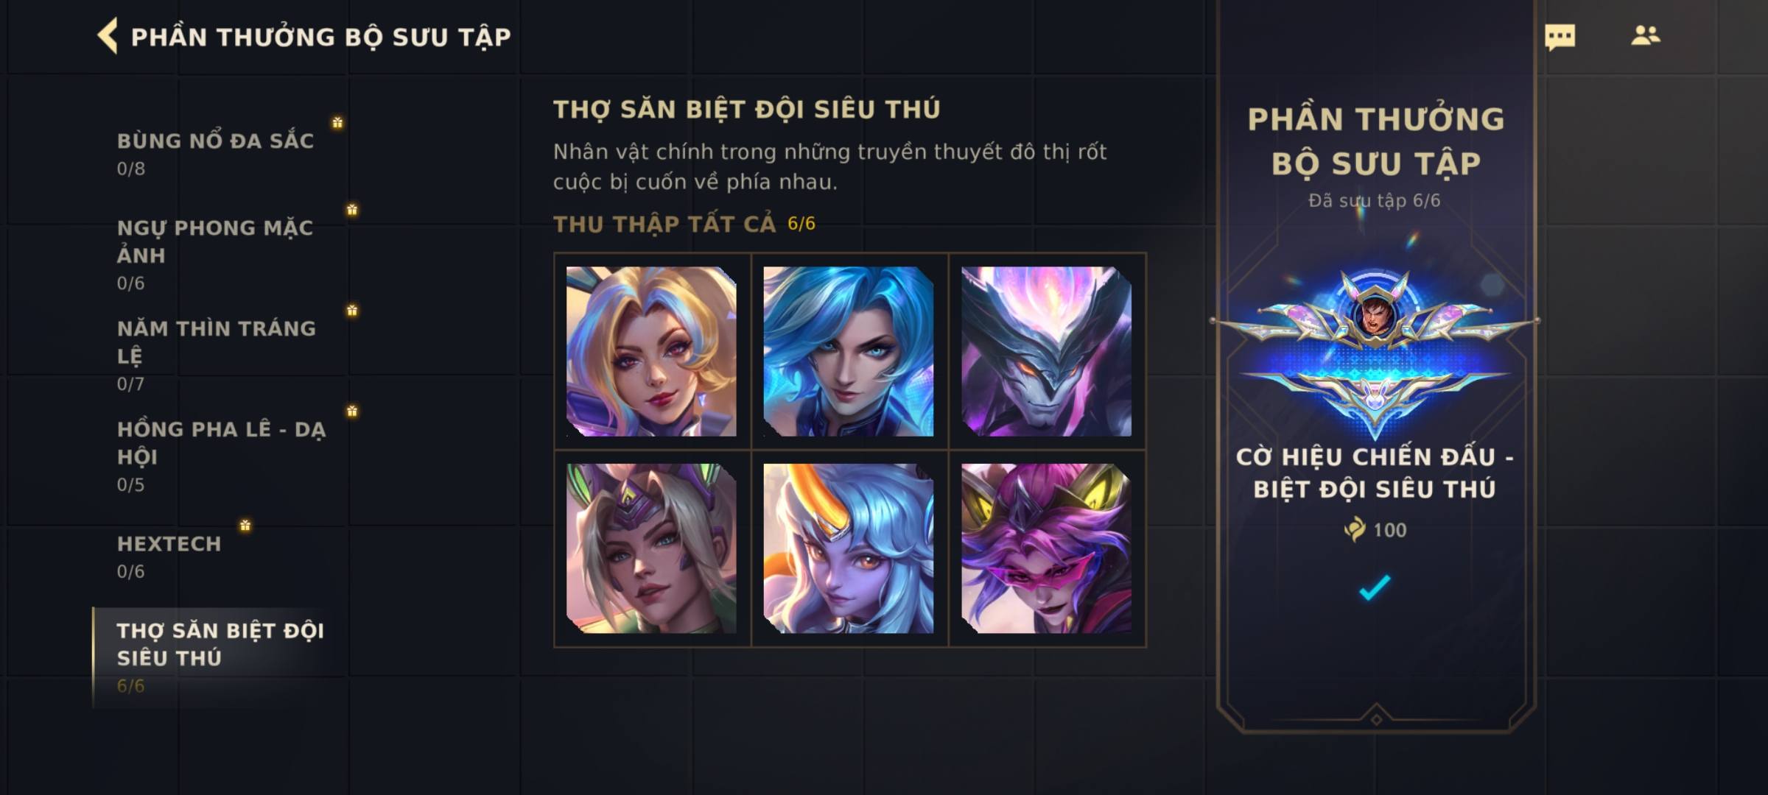Go back using the golden arrow
This screenshot has width=1768, height=795.
108,36
